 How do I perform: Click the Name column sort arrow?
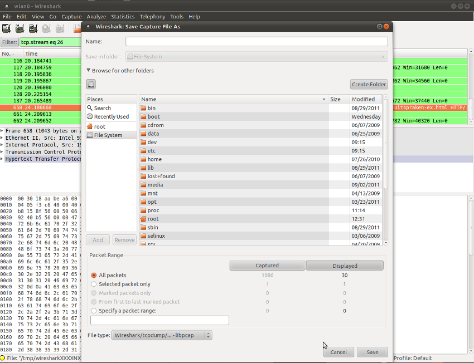pyautogui.click(x=324, y=99)
